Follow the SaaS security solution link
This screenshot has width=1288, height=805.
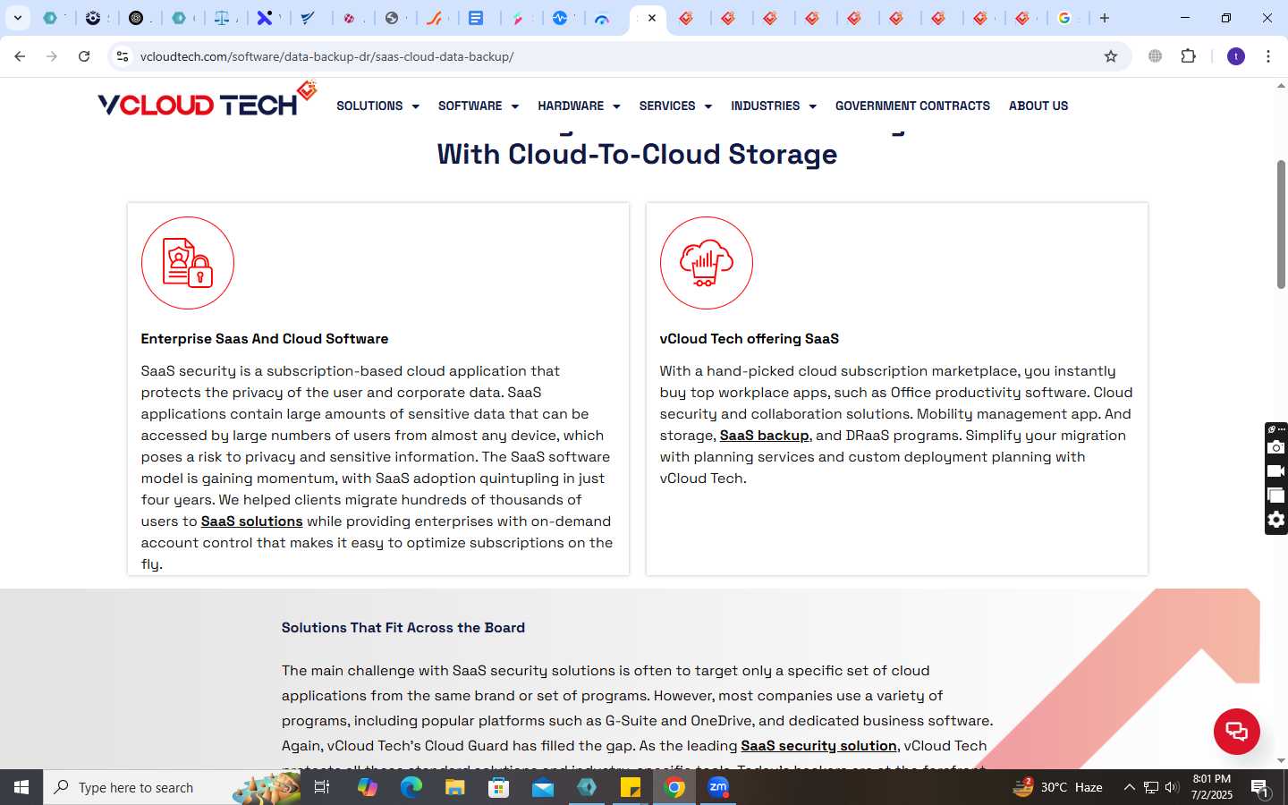click(x=818, y=745)
